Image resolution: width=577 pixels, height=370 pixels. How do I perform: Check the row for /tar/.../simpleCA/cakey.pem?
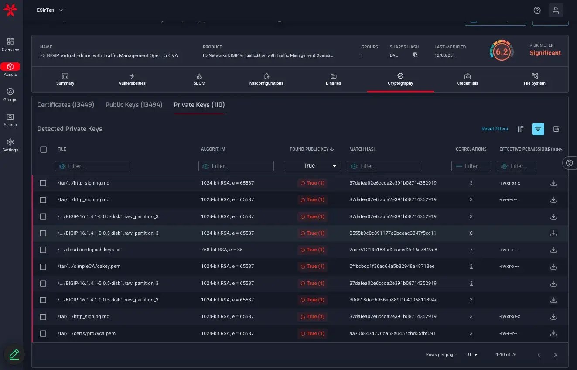[x=43, y=266]
